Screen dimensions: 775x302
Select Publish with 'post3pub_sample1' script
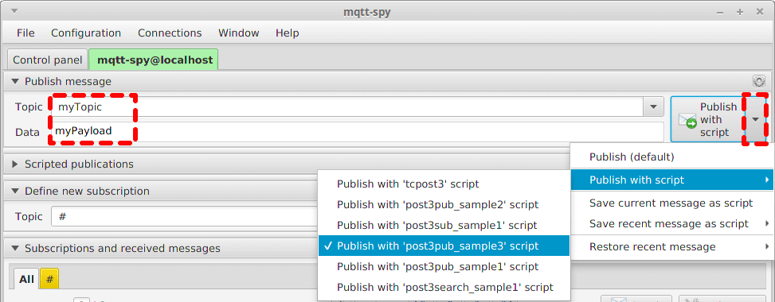click(x=444, y=266)
